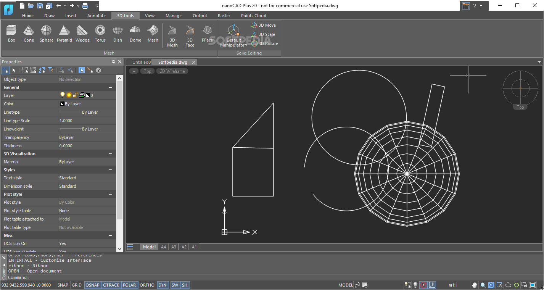The image size is (544, 290).
Task: Disable OTRACK in status bar
Action: [x=111, y=285]
